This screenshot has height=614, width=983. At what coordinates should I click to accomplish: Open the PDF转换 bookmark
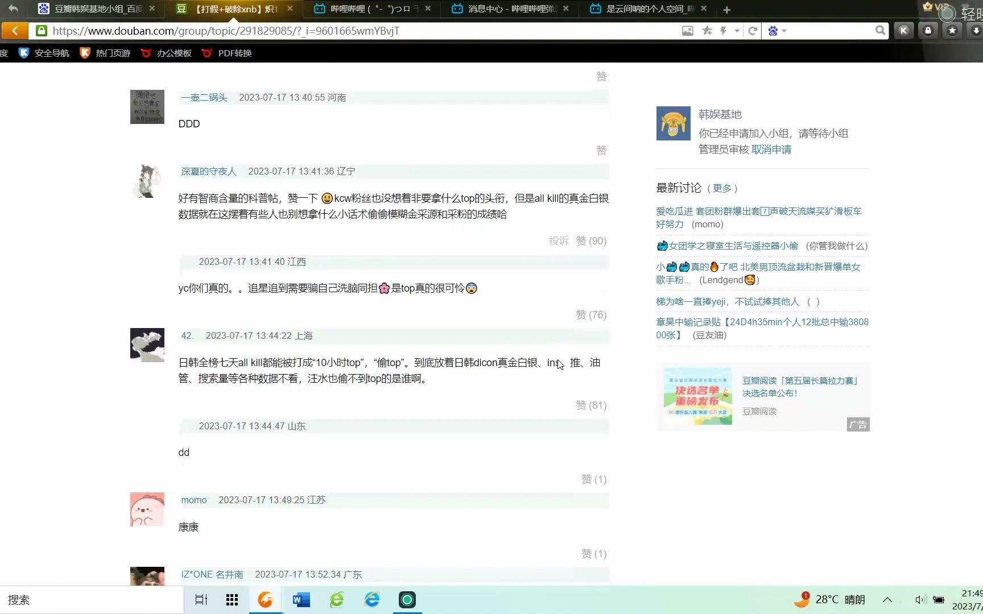[227, 53]
